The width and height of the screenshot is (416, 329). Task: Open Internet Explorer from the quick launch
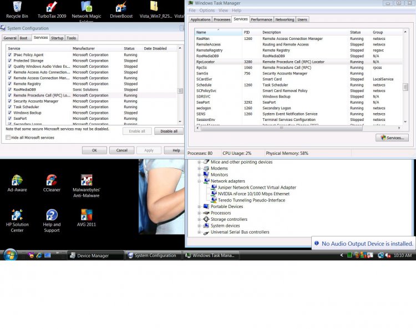point(39,255)
